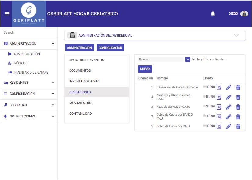Set Almacén y Otros insumos estado to NO
The image size is (252, 180).
click(209, 96)
